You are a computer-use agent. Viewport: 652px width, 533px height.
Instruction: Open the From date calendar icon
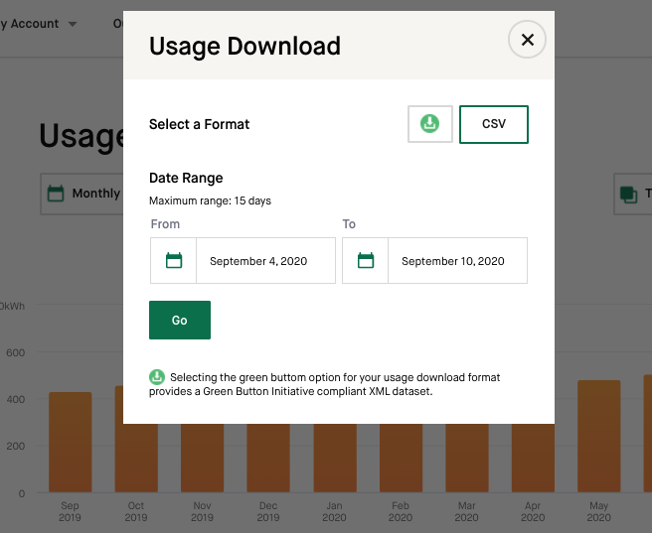[174, 261]
